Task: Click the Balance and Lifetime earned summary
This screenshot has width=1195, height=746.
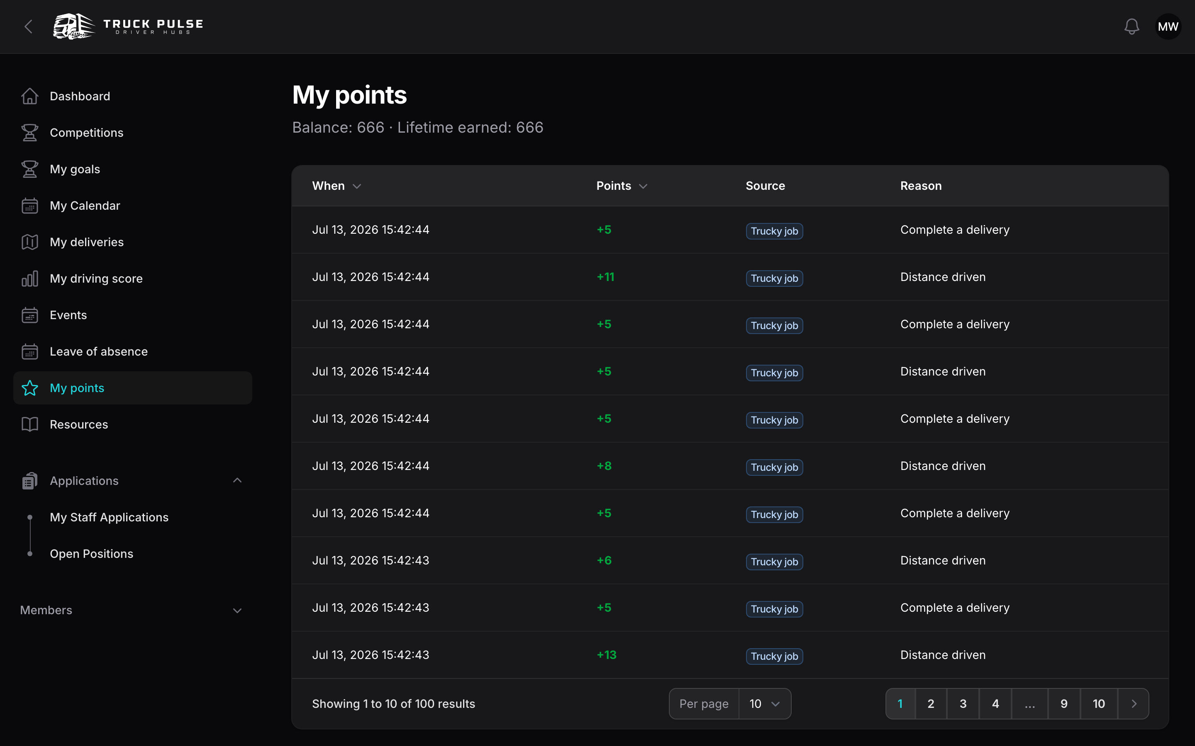Action: click(x=418, y=127)
